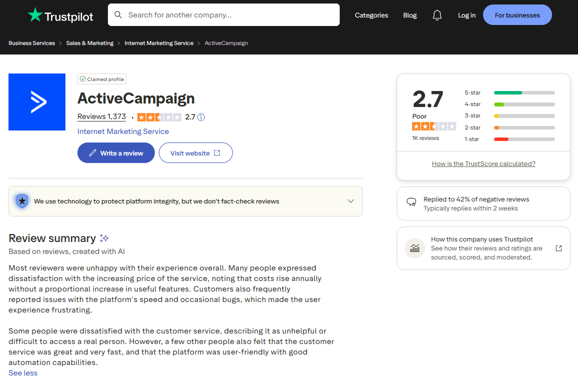
Task: Open How is the TrustScore calculated link
Action: click(x=483, y=163)
